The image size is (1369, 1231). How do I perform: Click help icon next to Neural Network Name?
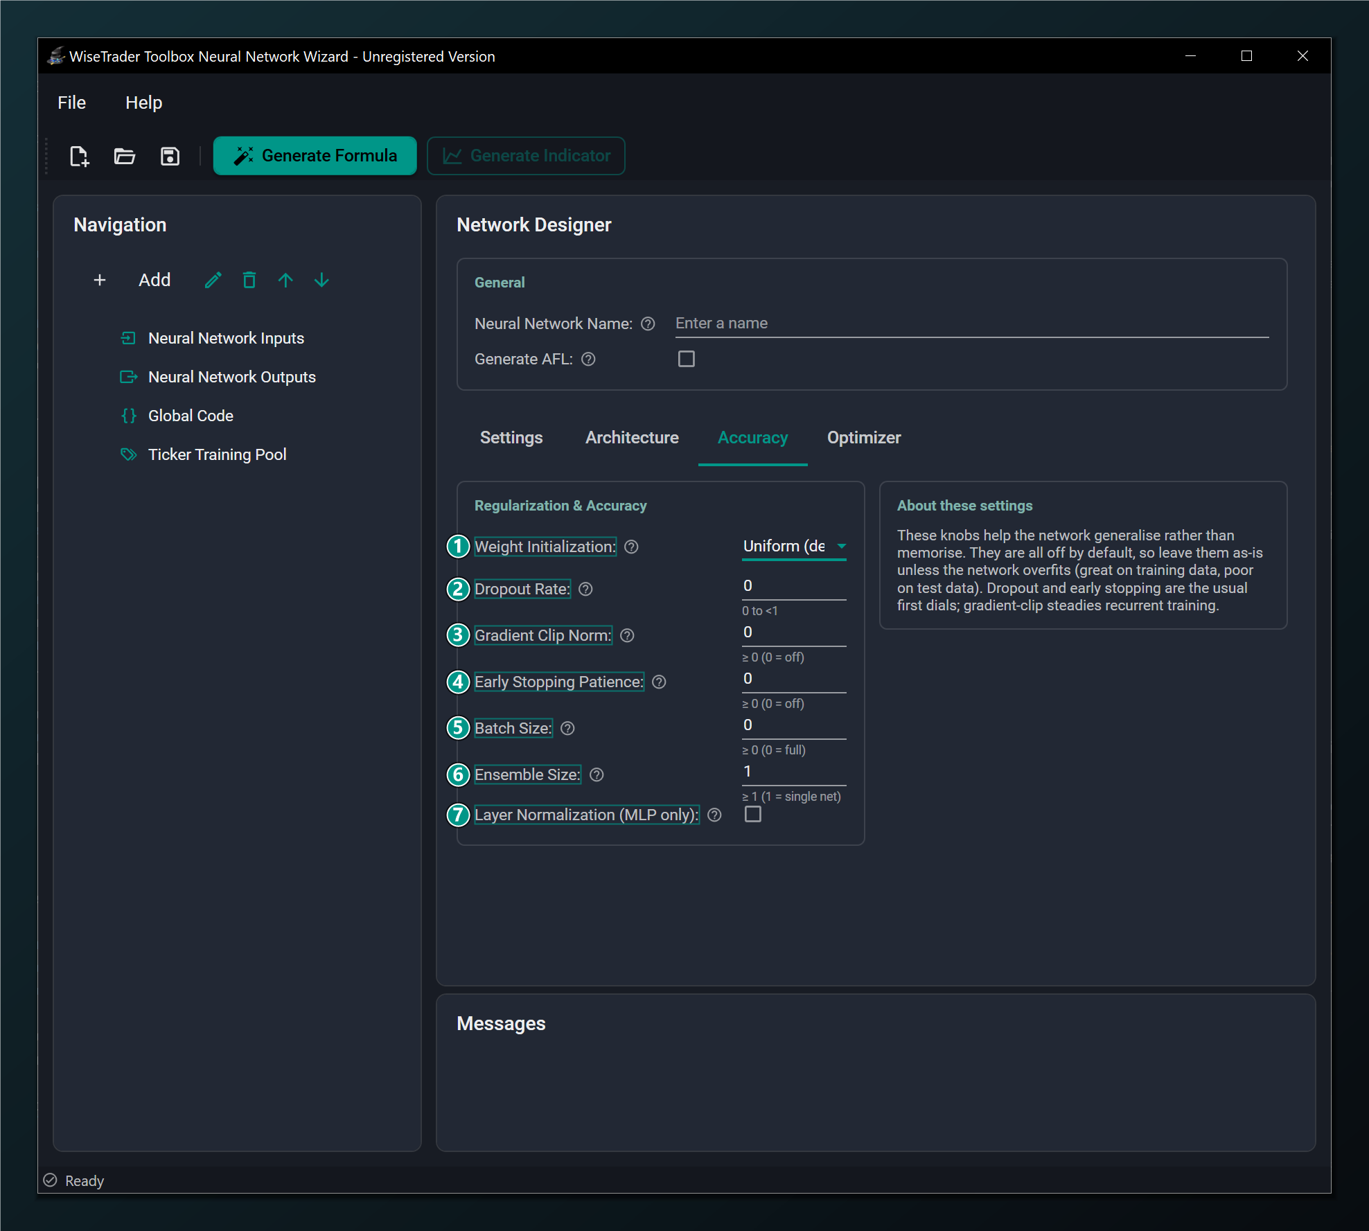648,324
